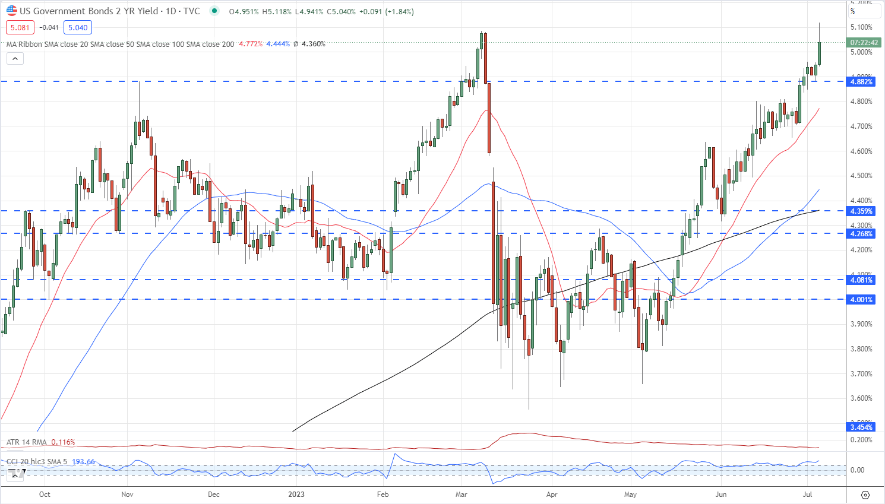The width and height of the screenshot is (885, 504).
Task: Click the +0.091 (+1.84%) change value
Action: pyautogui.click(x=387, y=11)
